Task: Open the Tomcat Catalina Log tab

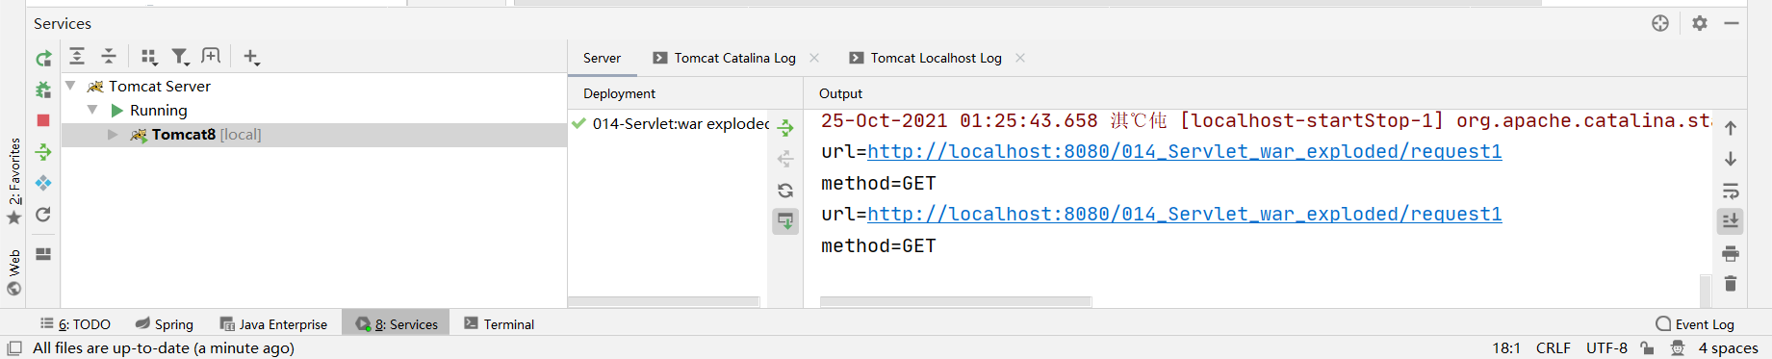Action: click(x=735, y=58)
